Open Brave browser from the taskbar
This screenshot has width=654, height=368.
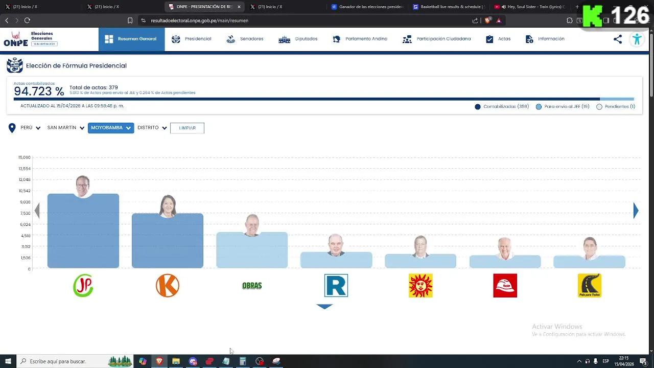(159, 361)
